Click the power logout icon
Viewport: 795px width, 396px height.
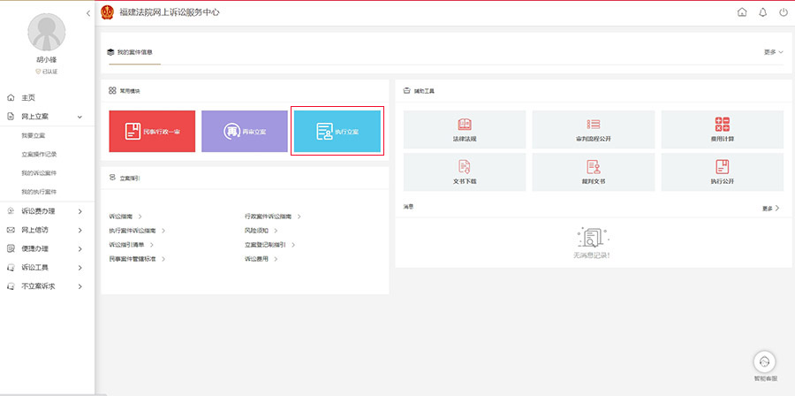point(784,12)
